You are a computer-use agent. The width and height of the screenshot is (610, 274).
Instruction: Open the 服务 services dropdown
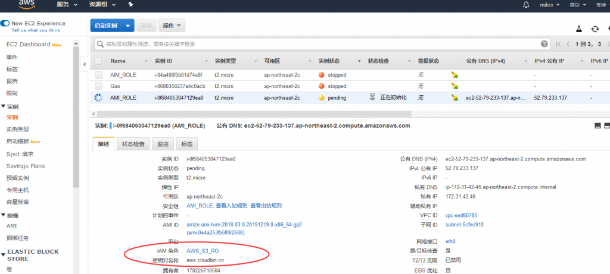tap(67, 5)
